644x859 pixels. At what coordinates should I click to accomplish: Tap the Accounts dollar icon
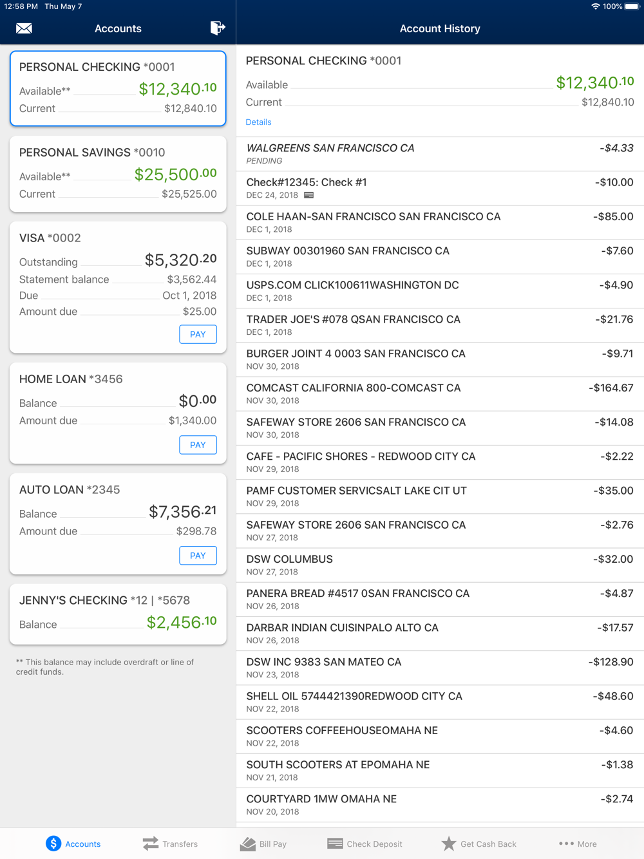pyautogui.click(x=53, y=844)
